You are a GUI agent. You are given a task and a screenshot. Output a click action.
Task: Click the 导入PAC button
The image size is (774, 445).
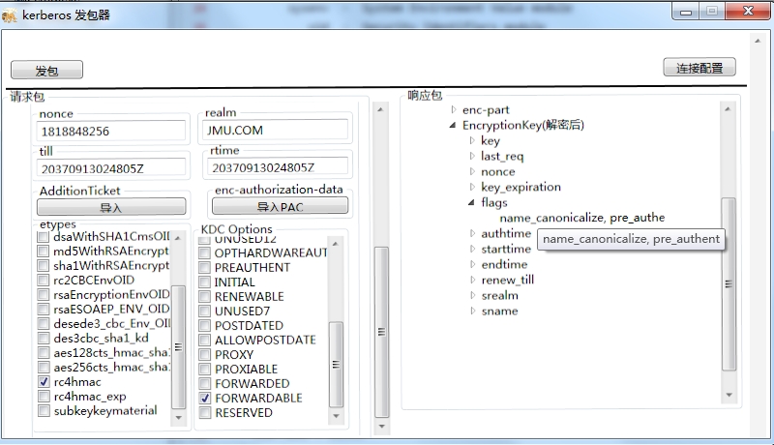[x=281, y=207]
